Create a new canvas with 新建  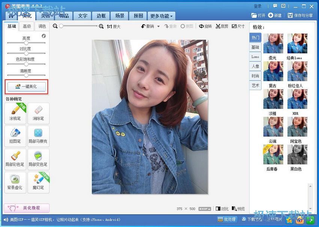coord(275,15)
